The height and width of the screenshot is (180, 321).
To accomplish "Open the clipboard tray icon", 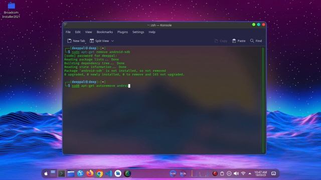I will (x=222, y=173).
